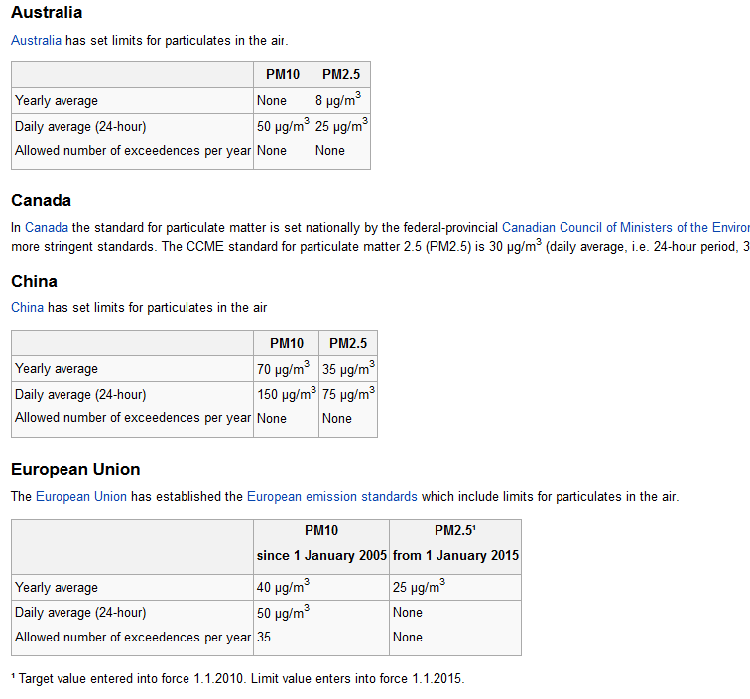Click the 150 µg/m³ cell in China table
This screenshot has width=750, height=699.
[286, 394]
